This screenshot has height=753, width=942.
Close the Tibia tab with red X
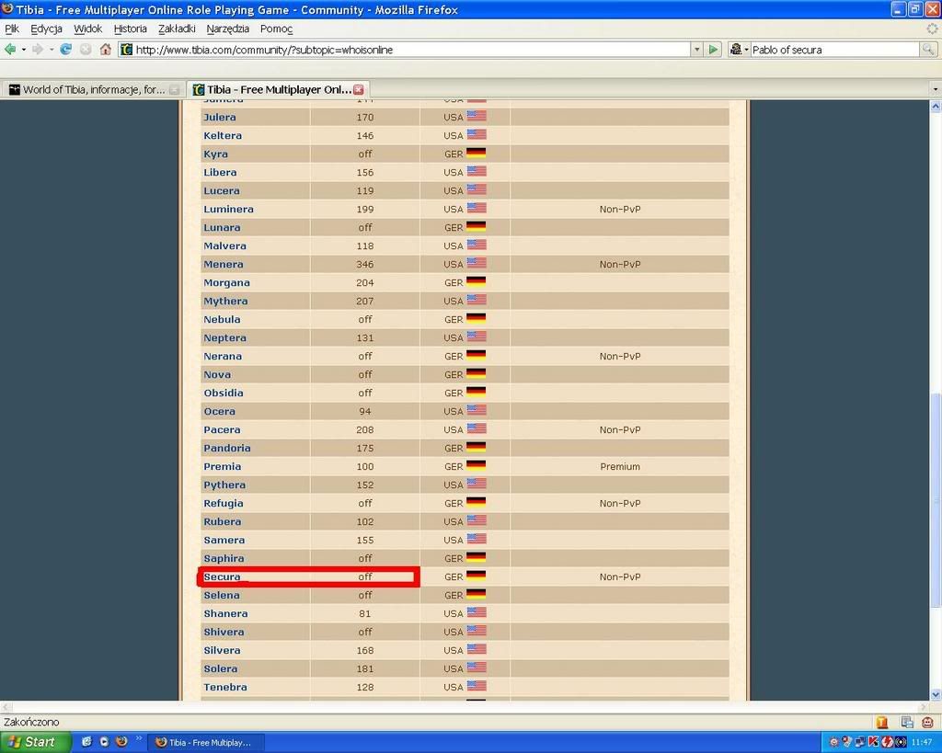tap(359, 89)
